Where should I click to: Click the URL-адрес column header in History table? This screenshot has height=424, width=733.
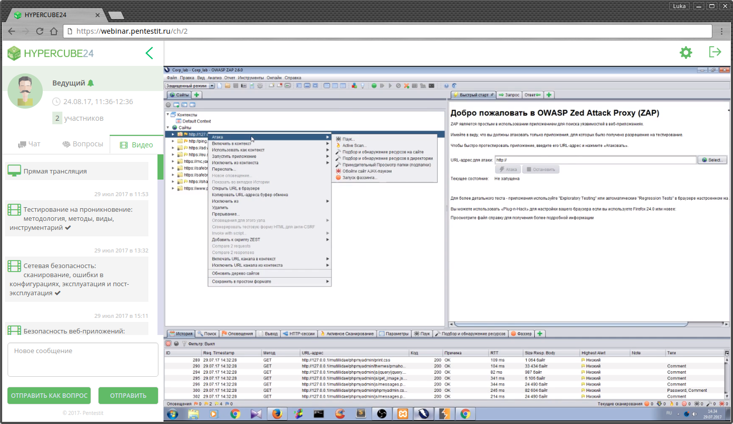pyautogui.click(x=354, y=353)
